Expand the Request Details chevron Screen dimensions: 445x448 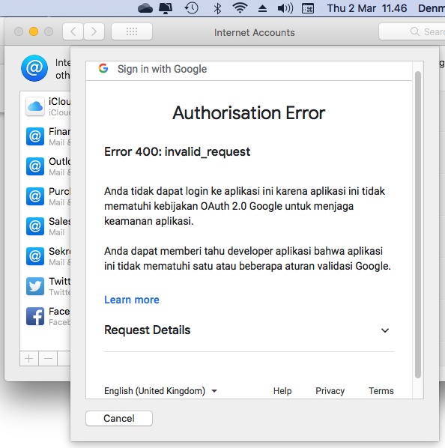point(385,330)
